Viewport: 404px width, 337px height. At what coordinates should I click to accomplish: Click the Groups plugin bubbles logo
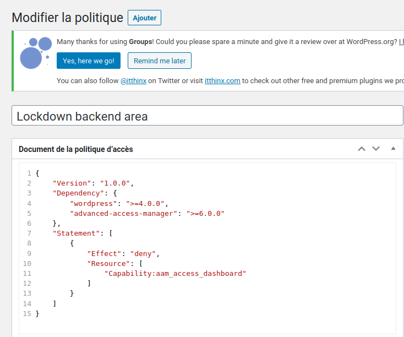(36, 53)
